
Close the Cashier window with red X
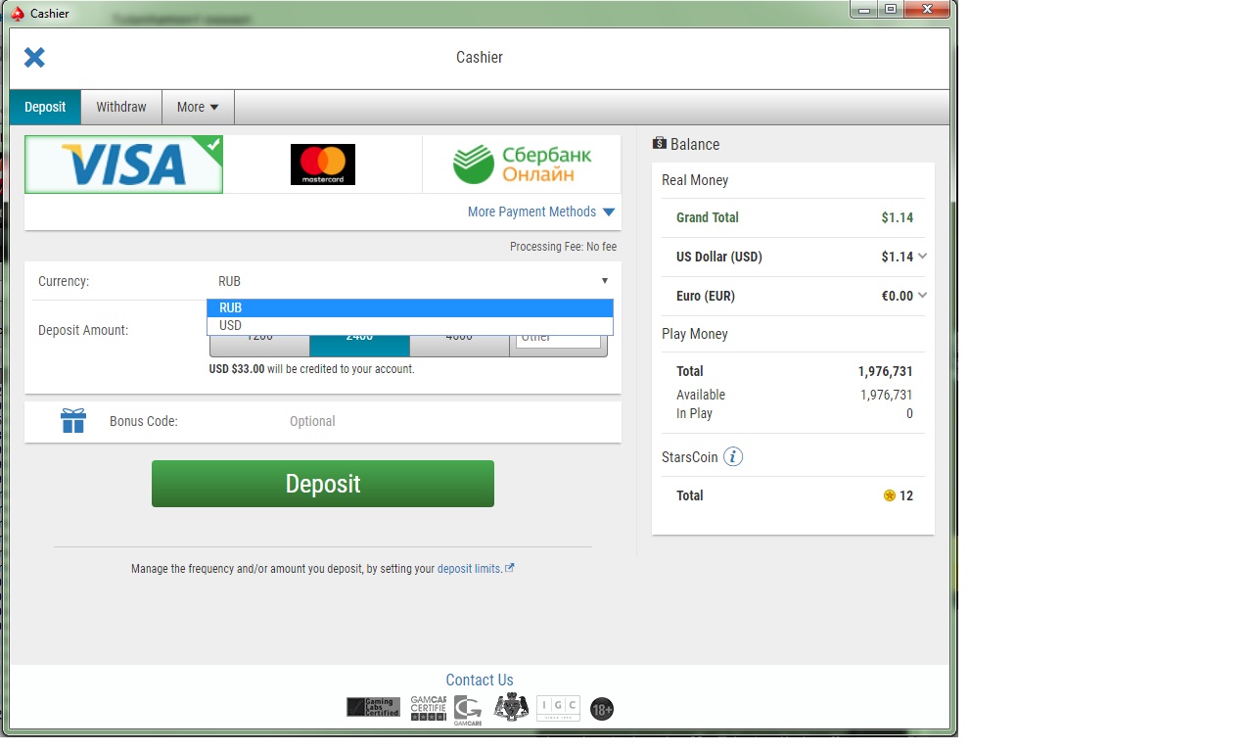point(927,10)
